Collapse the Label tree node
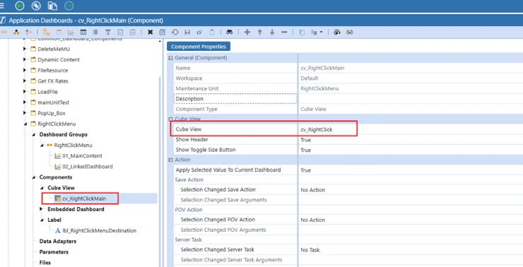Screen dimensions: 523x267 click(42, 220)
